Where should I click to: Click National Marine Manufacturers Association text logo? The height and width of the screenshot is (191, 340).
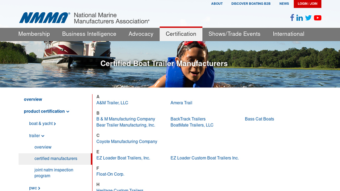(112, 18)
